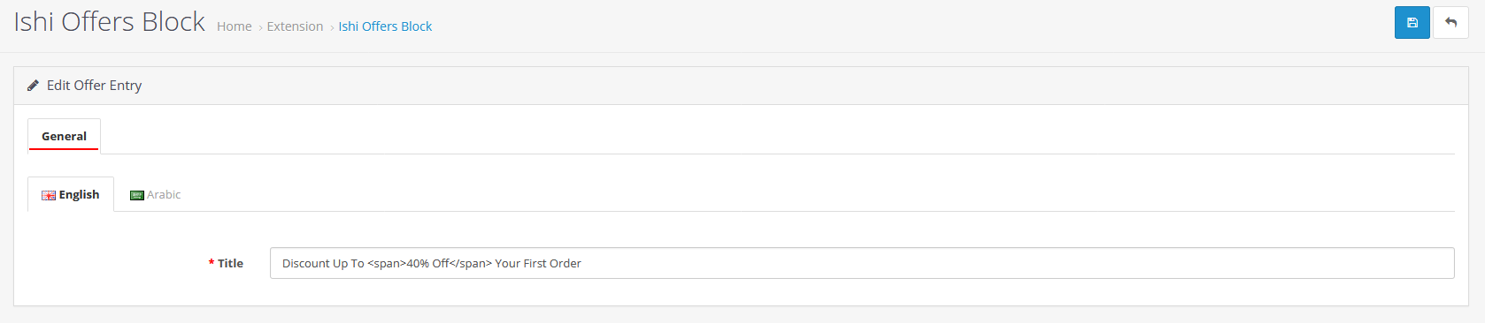Click the red required asterisk beside Title
Screen dimensions: 1485x323
coord(212,263)
